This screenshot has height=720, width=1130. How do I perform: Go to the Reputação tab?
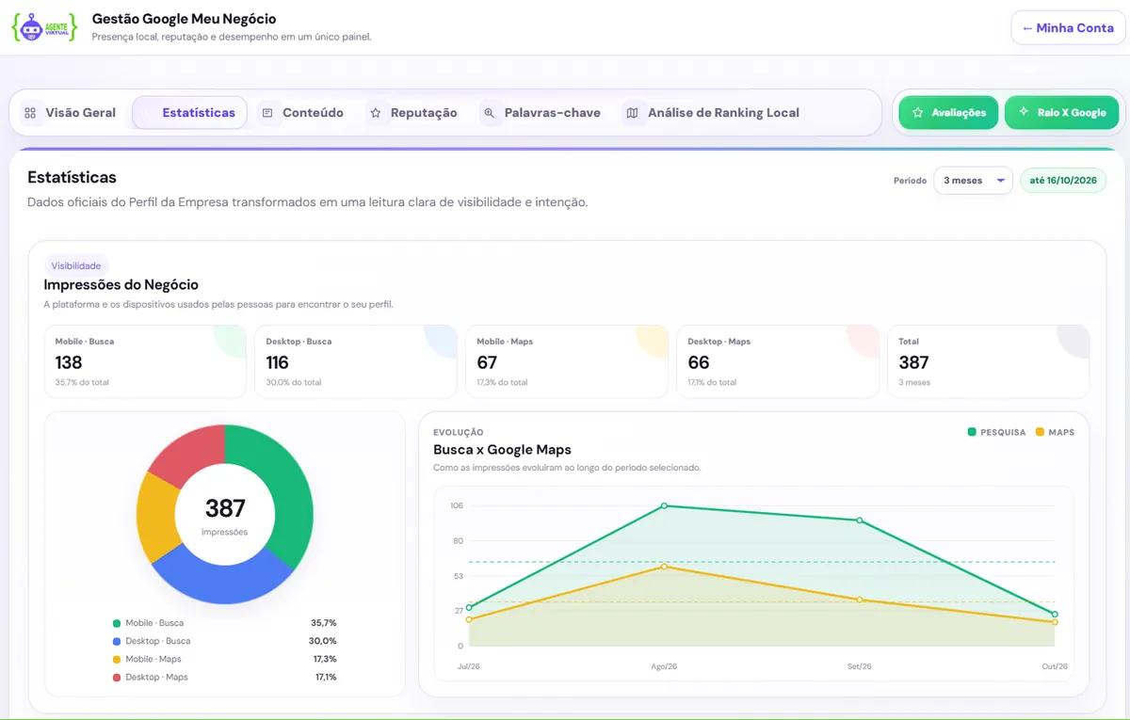(x=412, y=113)
